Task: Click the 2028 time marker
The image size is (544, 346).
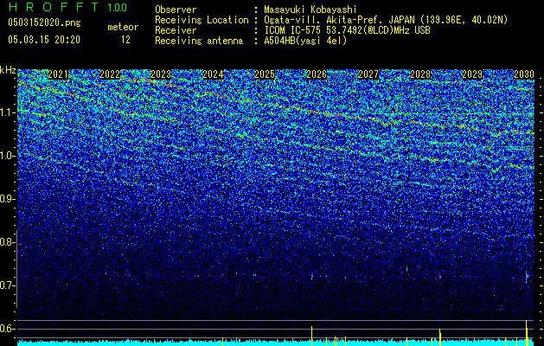Action: coord(420,74)
